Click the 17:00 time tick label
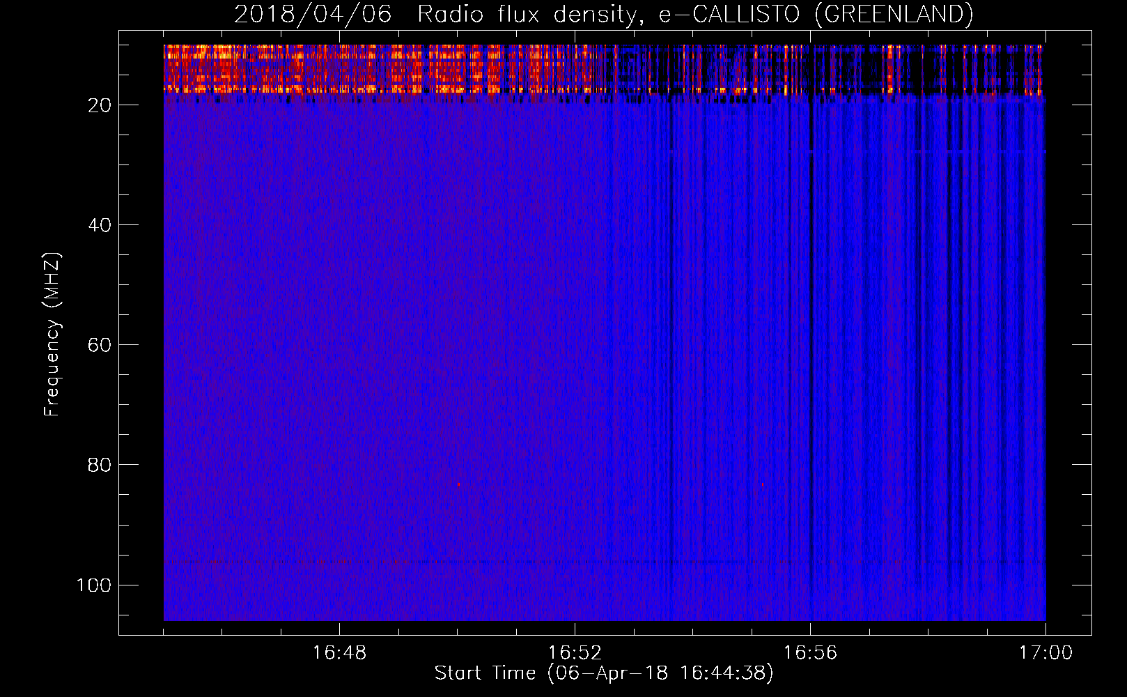 (1046, 653)
